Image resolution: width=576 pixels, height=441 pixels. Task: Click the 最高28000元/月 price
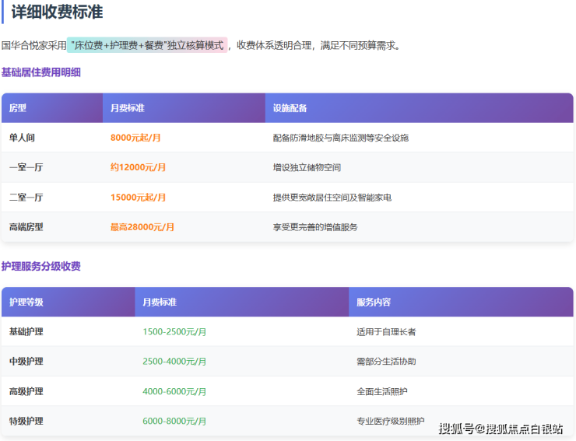142,227
